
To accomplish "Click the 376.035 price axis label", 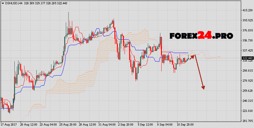I will [247, 30].
